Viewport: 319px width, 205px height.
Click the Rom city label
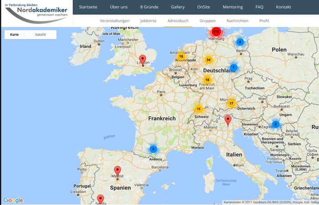point(240,165)
